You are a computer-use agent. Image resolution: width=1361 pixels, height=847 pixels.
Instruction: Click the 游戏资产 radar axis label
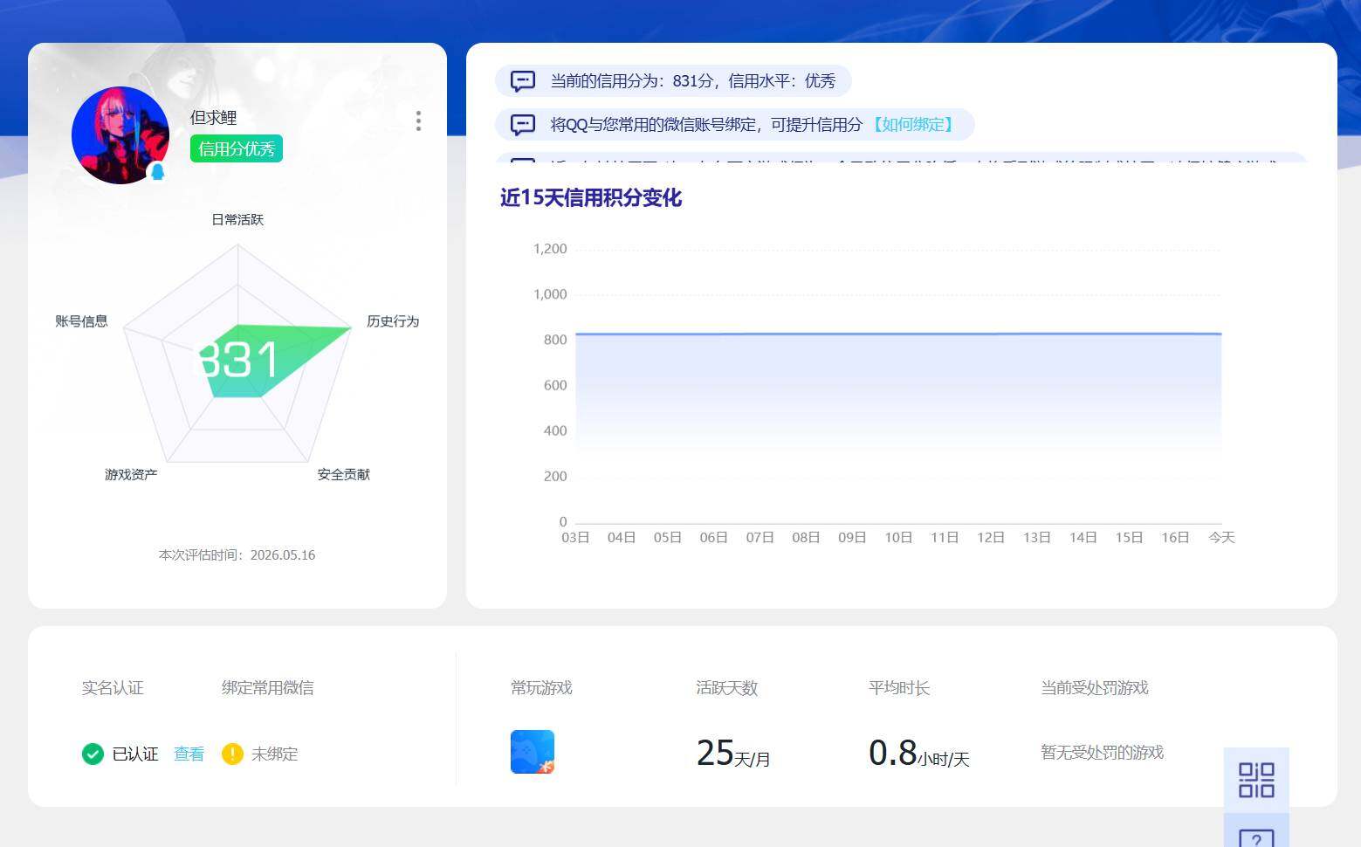131,474
